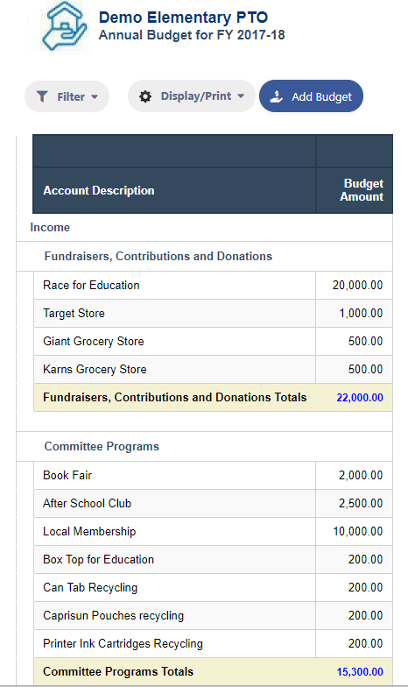
Task: Open the Book Fair account row
Action: click(214, 475)
